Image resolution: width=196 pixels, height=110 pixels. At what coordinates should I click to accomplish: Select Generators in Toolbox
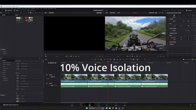[x=6, y=68]
